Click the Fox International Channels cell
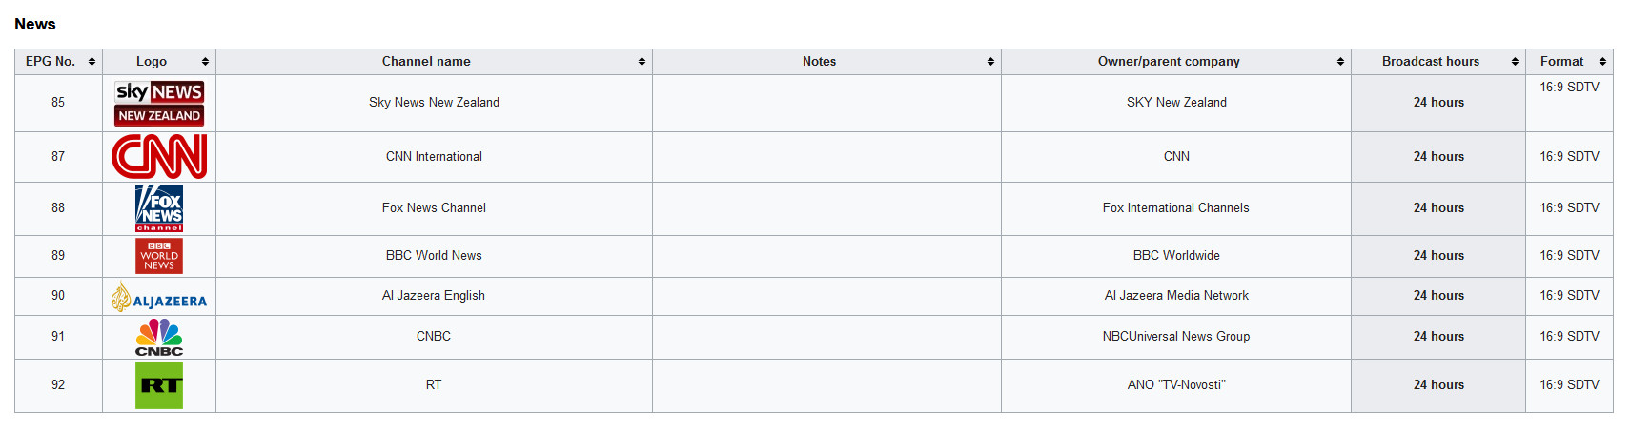This screenshot has width=1631, height=430. pyautogui.click(x=1176, y=208)
